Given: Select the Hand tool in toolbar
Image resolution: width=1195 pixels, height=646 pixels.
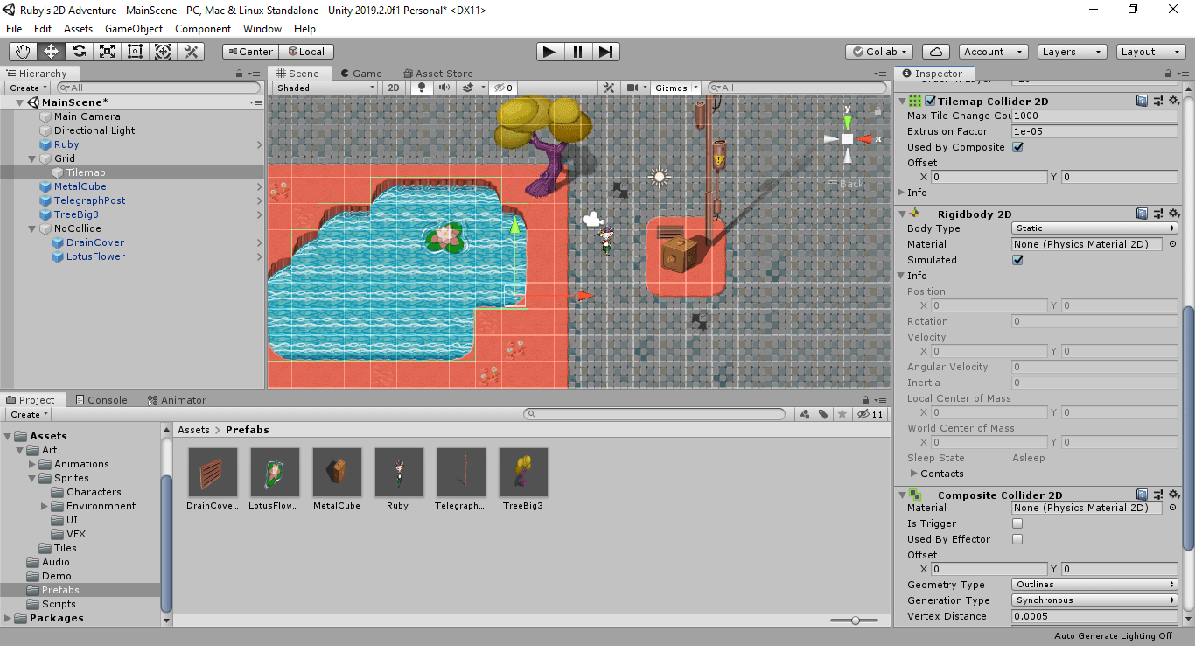Looking at the screenshot, I should (x=24, y=52).
